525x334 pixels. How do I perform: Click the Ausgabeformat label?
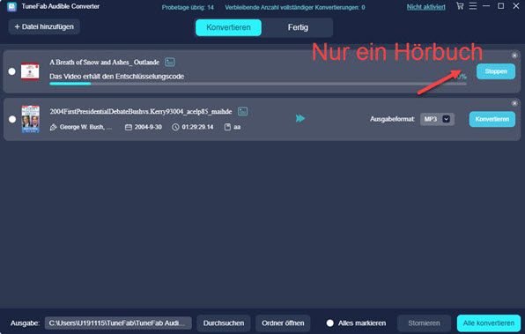(x=392, y=119)
